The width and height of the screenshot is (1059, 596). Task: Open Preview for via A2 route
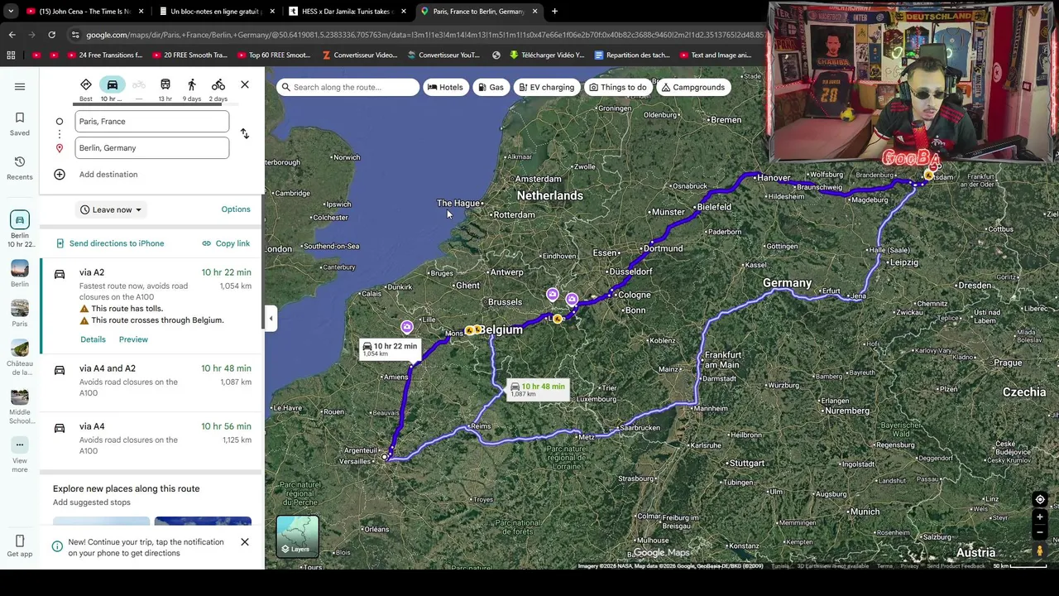click(133, 339)
